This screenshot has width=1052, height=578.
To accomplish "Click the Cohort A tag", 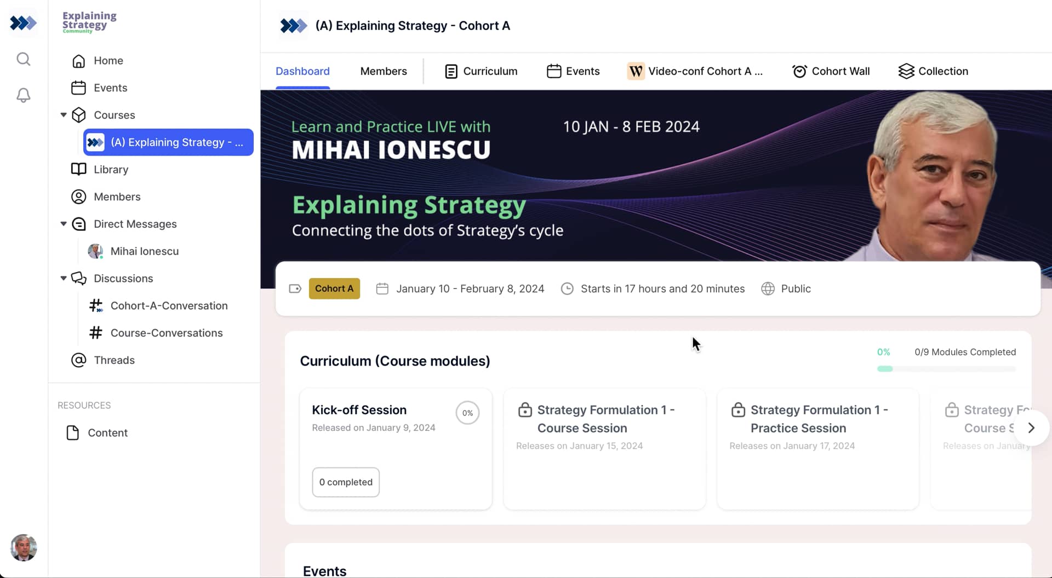I will pos(334,288).
